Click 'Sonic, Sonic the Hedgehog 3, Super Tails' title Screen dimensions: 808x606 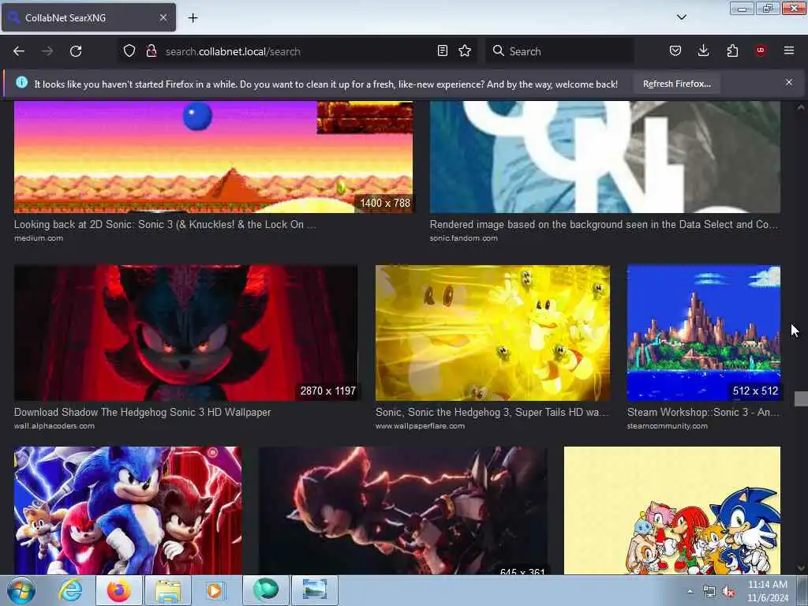[x=492, y=412]
